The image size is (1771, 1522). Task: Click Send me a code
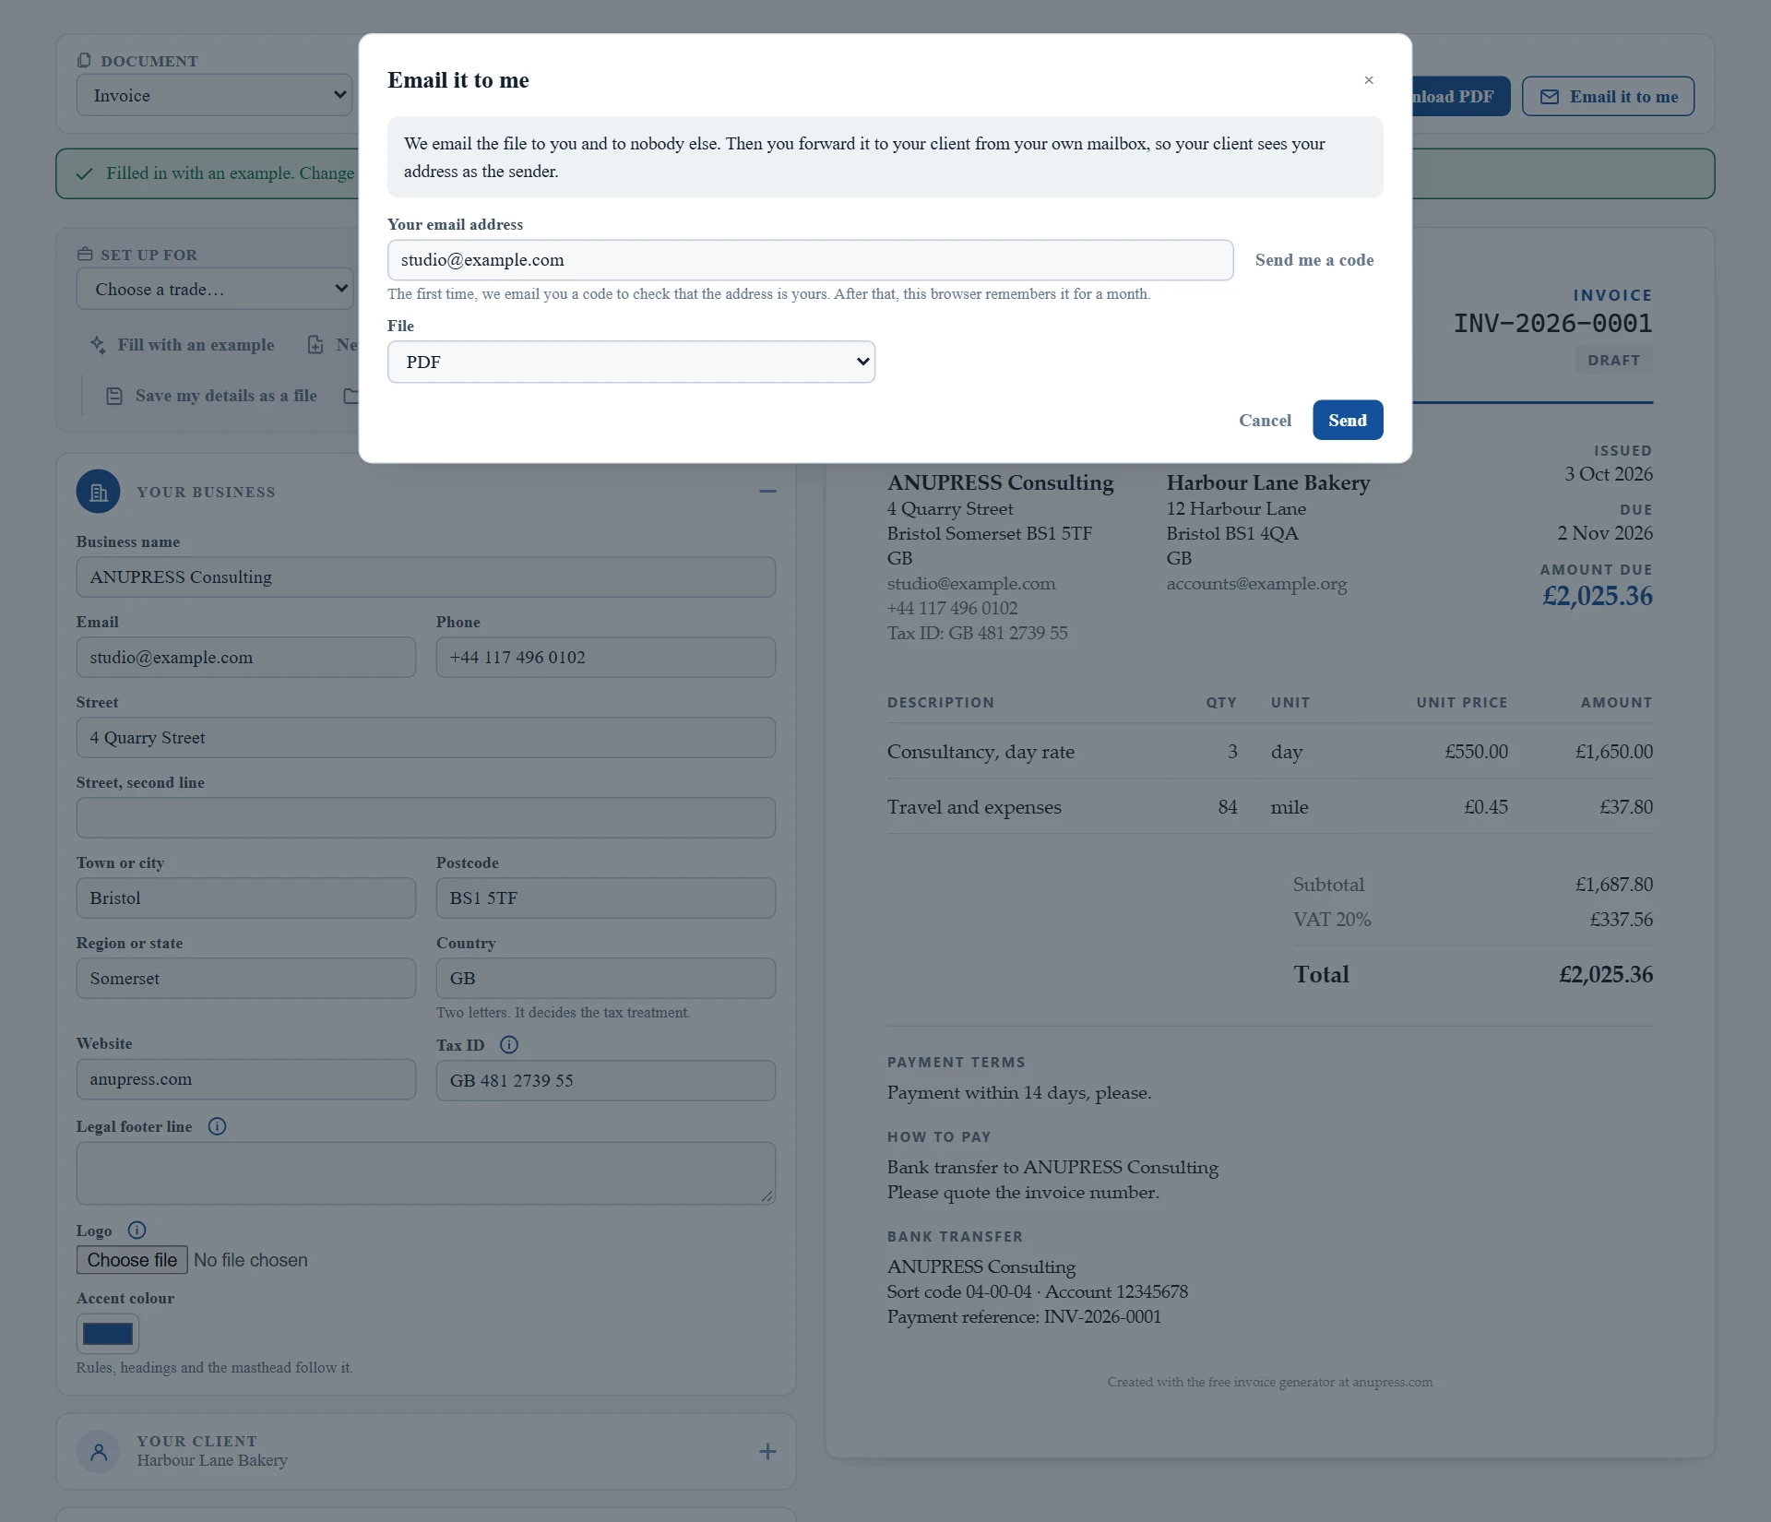(x=1314, y=260)
